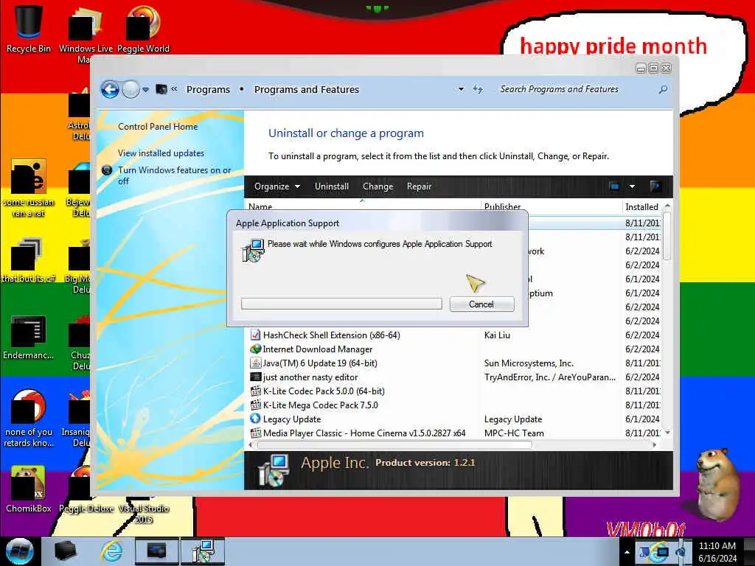
Task: Open the ChomikBox desktop icon
Action: (x=29, y=489)
